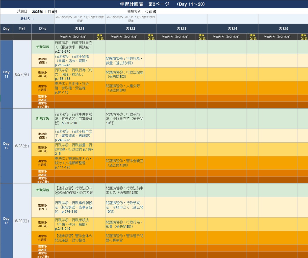Image resolution: width=308 pixels, height=258 pixels.
Task: Select the "憲法⑤：憲法総まとめ" cell
Action: (74, 163)
